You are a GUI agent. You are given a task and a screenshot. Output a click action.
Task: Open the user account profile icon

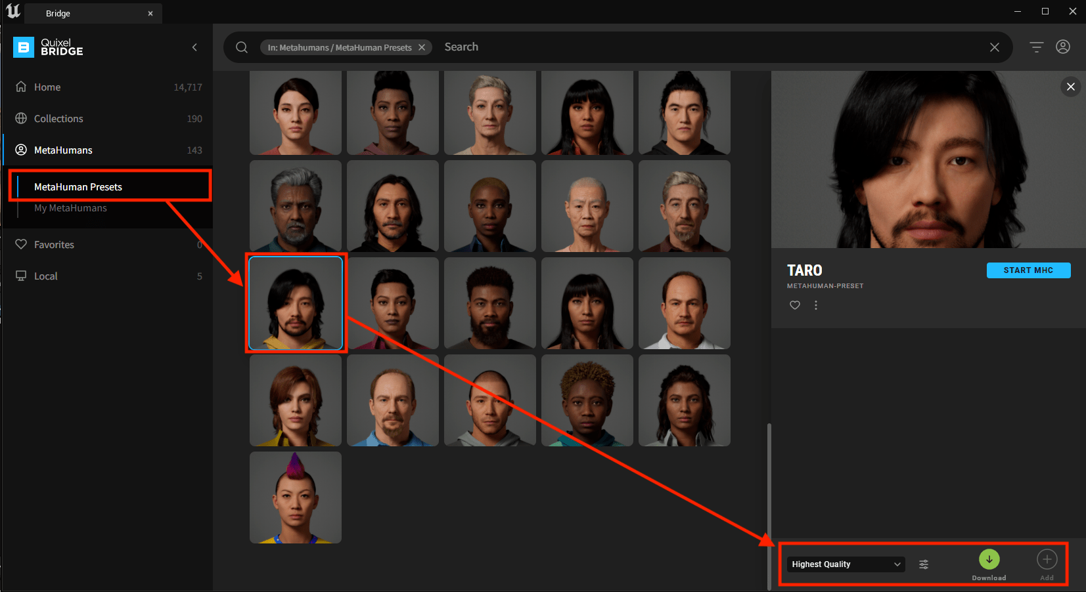(x=1063, y=47)
